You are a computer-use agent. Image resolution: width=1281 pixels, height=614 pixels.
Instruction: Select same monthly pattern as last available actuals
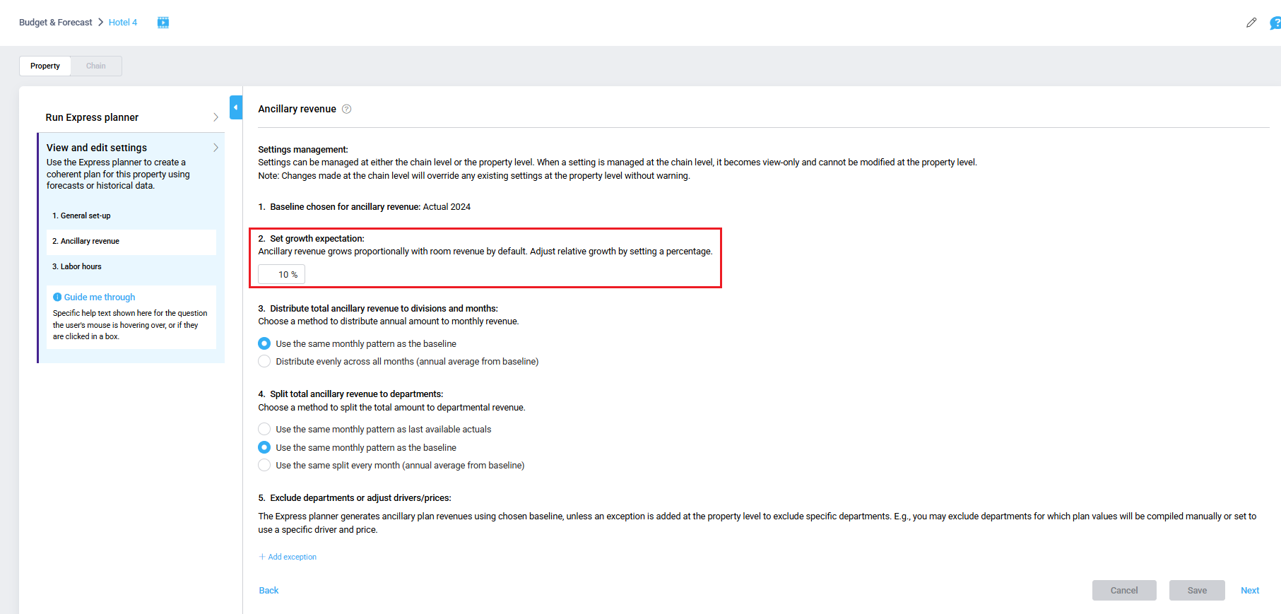click(264, 429)
